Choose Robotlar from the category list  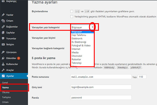click(x=82, y=59)
